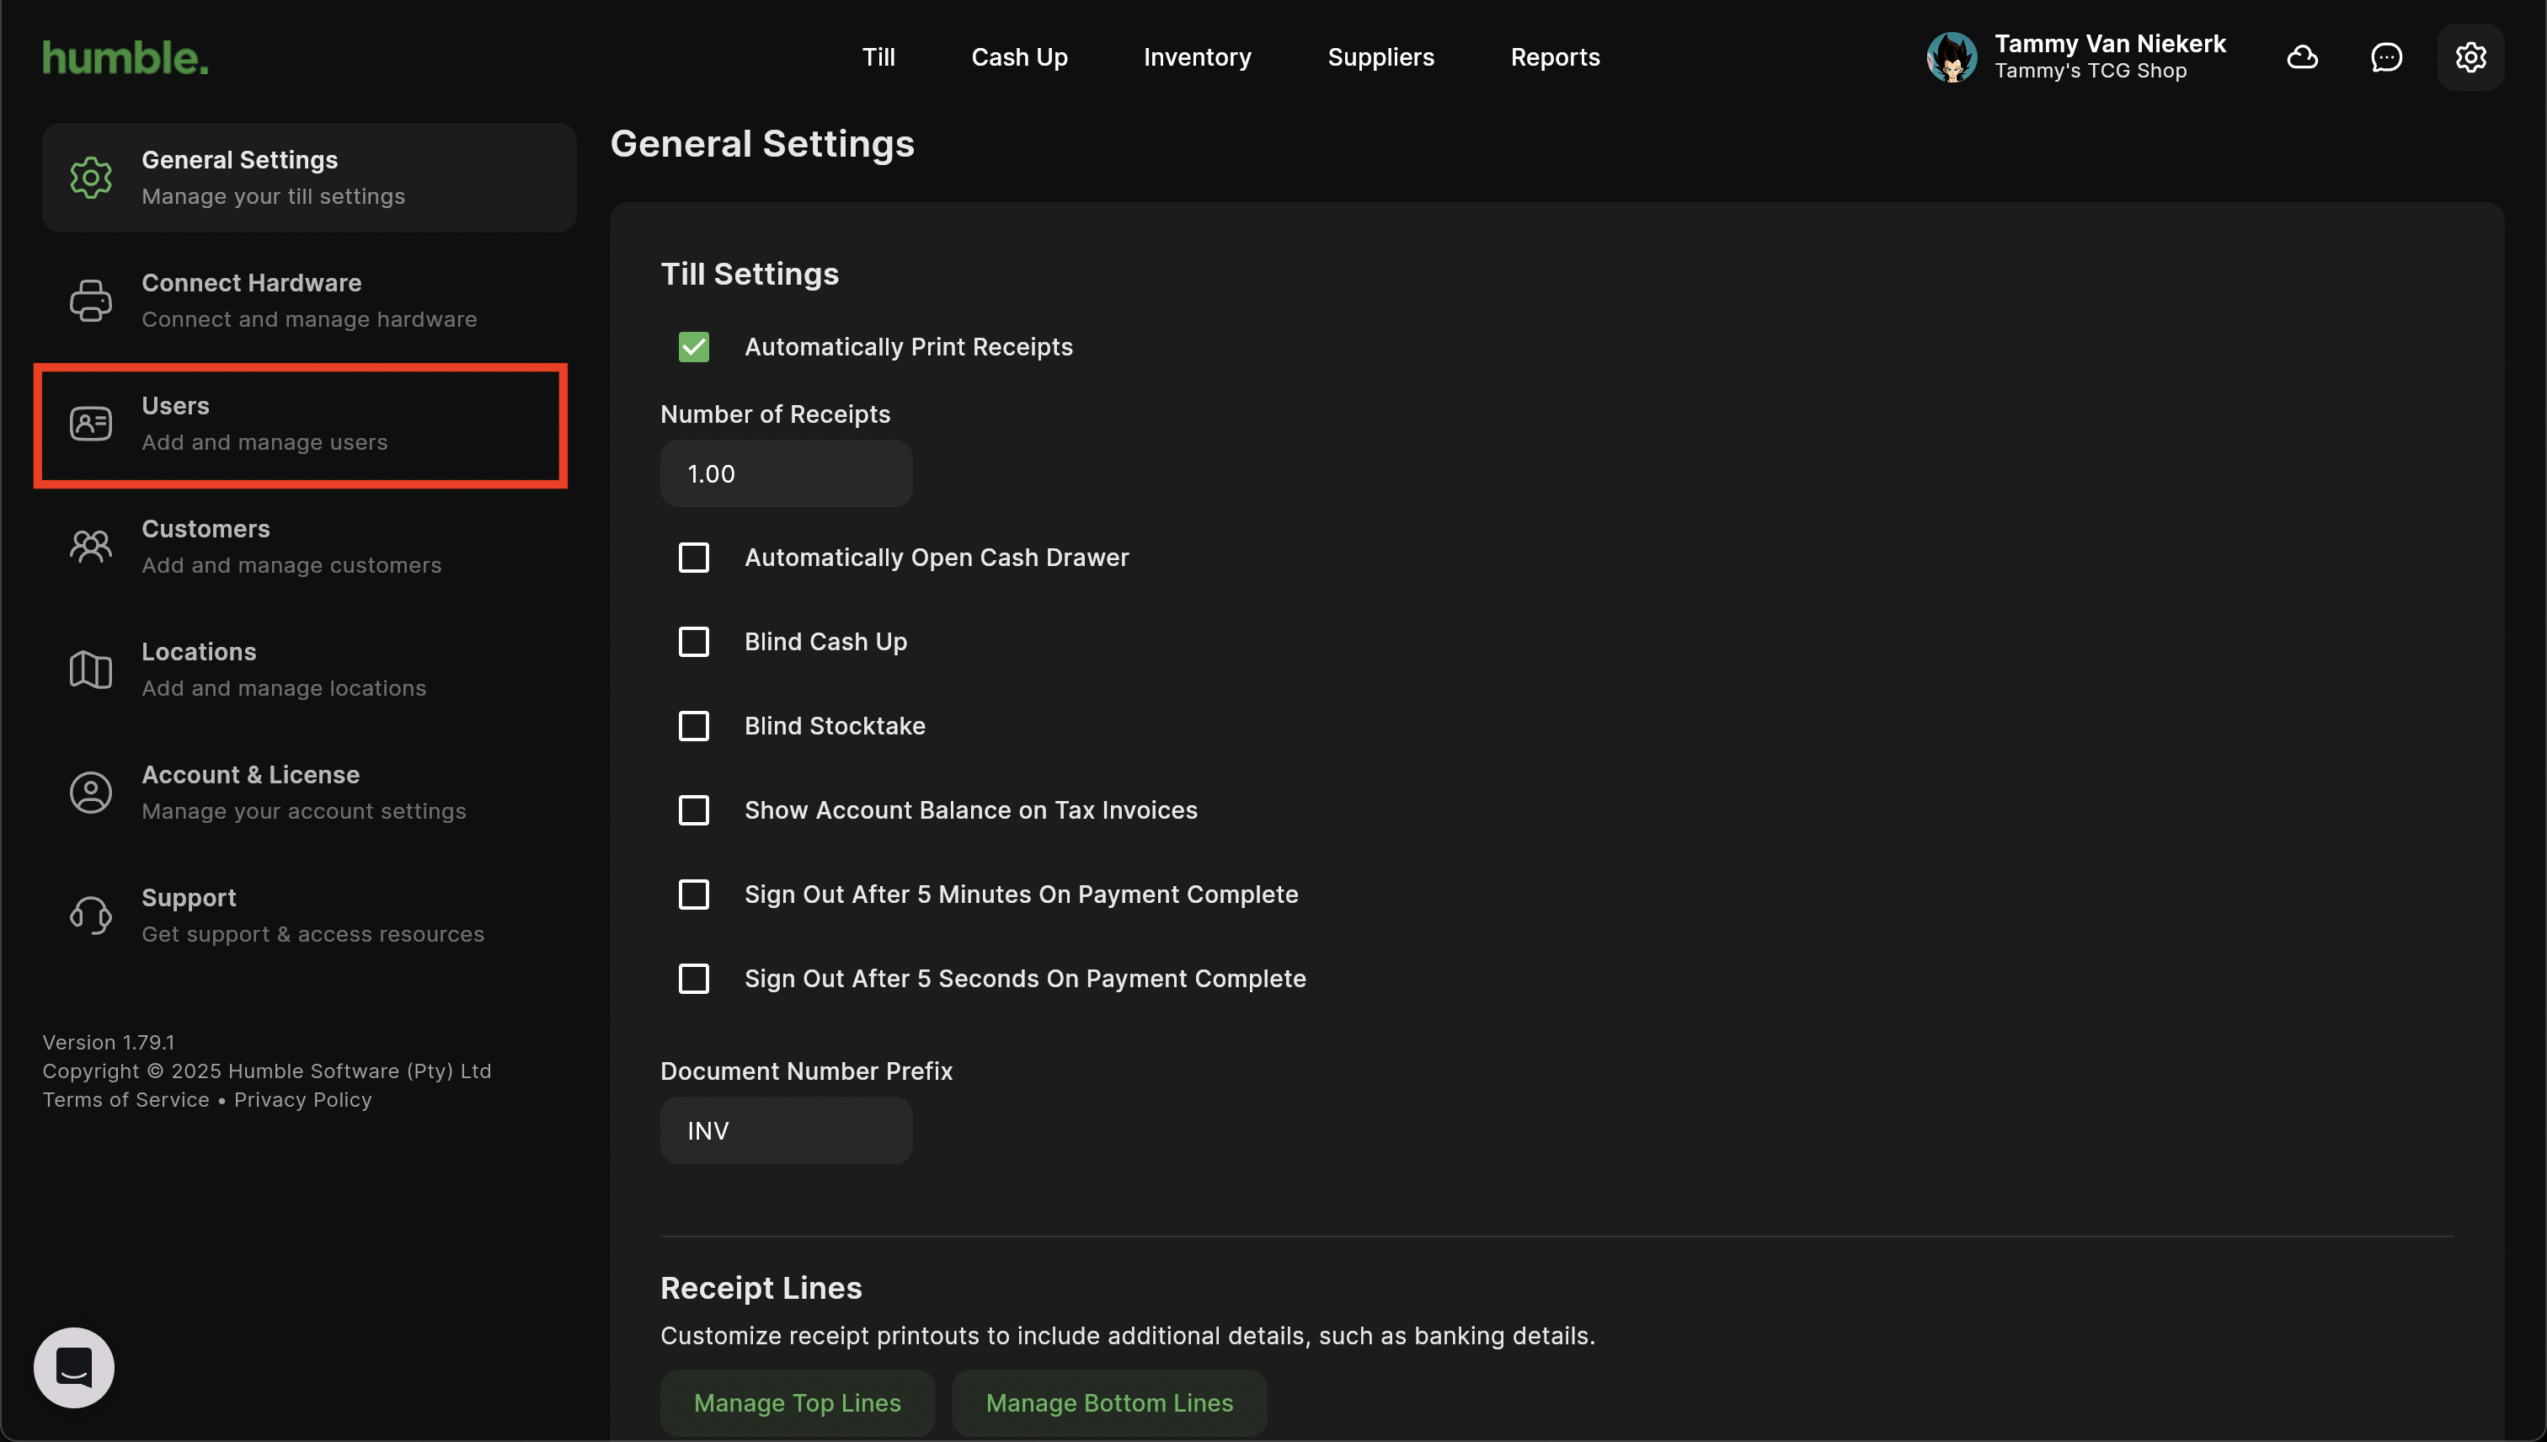Click the Locations map icon
Image resolution: width=2547 pixels, height=1442 pixels.
(x=90, y=670)
